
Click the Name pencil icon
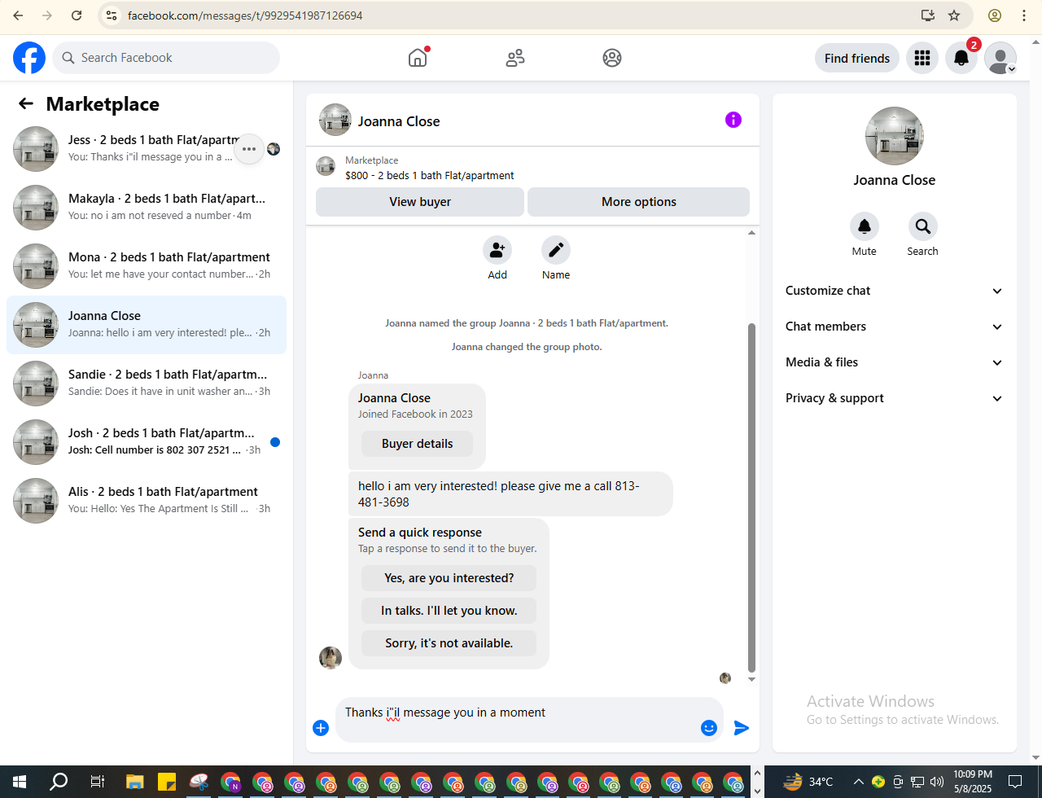click(x=556, y=250)
